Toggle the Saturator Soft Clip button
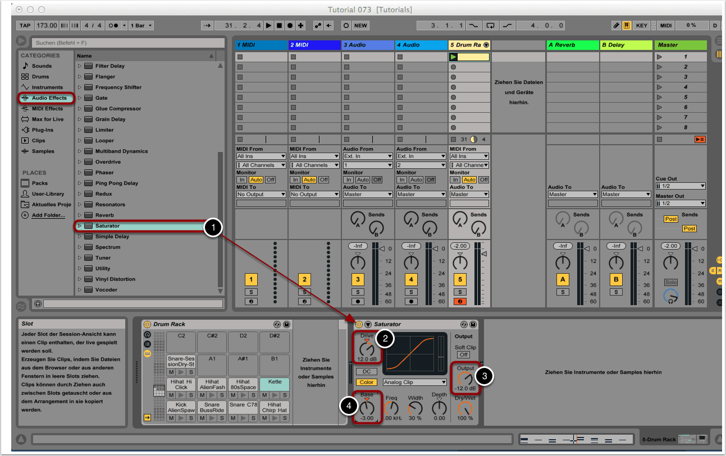This screenshot has height=456, width=726. click(x=463, y=354)
